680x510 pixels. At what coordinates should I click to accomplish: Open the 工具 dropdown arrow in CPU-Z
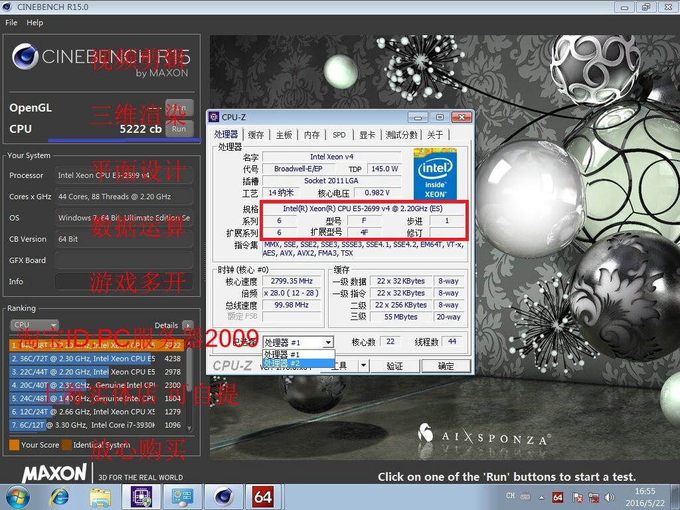363,366
